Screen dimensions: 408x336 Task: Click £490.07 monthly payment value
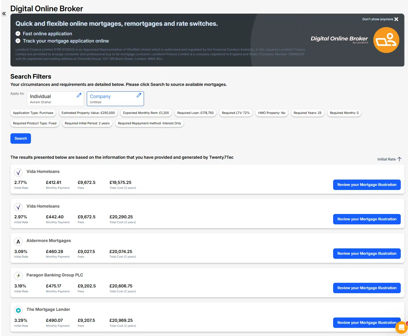click(x=54, y=320)
